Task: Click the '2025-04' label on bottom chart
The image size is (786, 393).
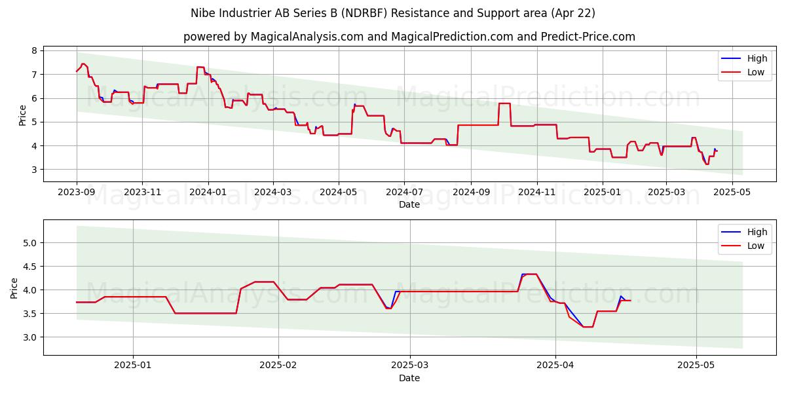Action: [x=555, y=366]
